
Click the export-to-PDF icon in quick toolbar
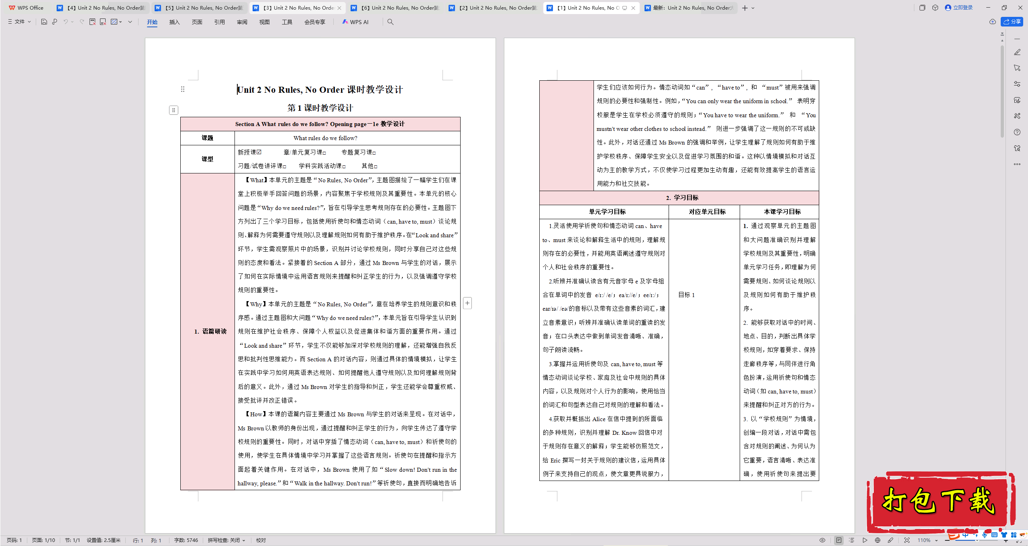92,22
